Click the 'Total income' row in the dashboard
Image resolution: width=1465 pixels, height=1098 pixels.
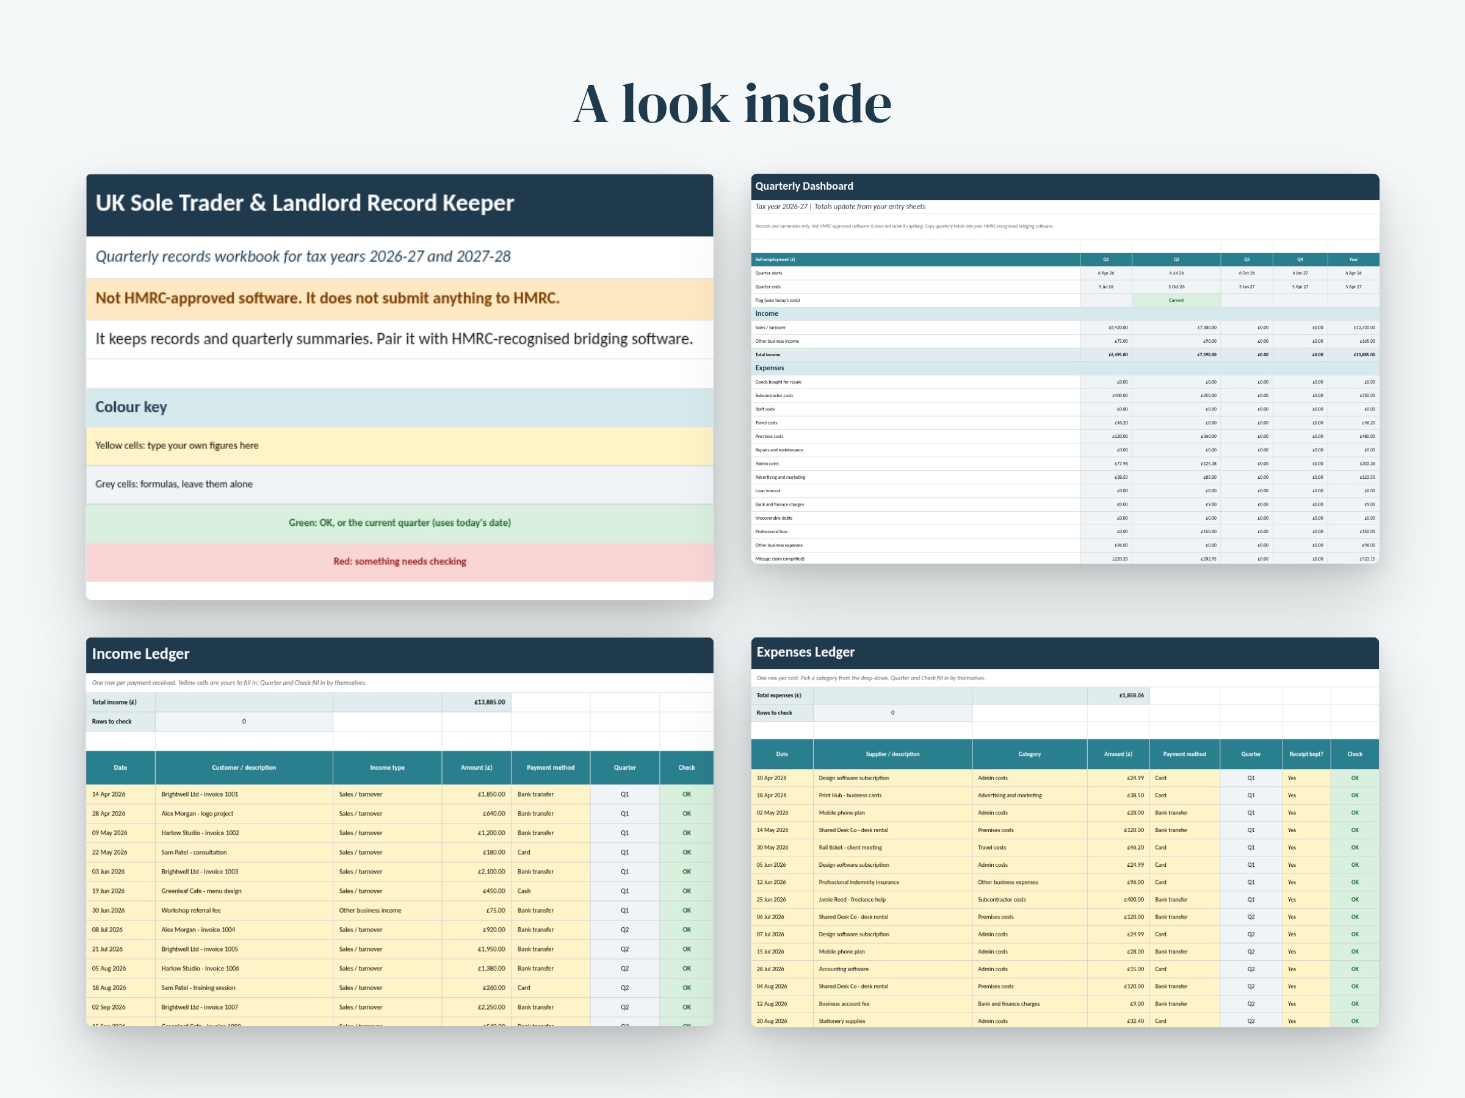[1065, 355]
